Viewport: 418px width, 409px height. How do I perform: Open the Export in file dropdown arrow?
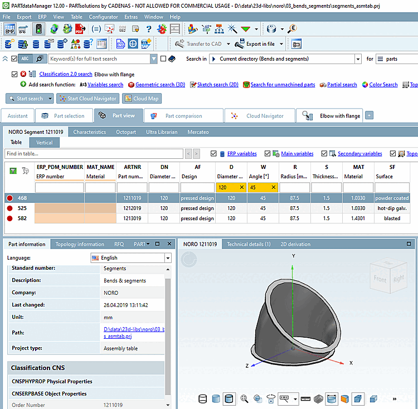(x=281, y=44)
